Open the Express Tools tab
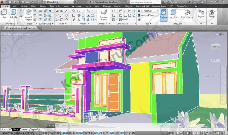The height and width of the screenshot is (135, 228). click(x=183, y=6)
